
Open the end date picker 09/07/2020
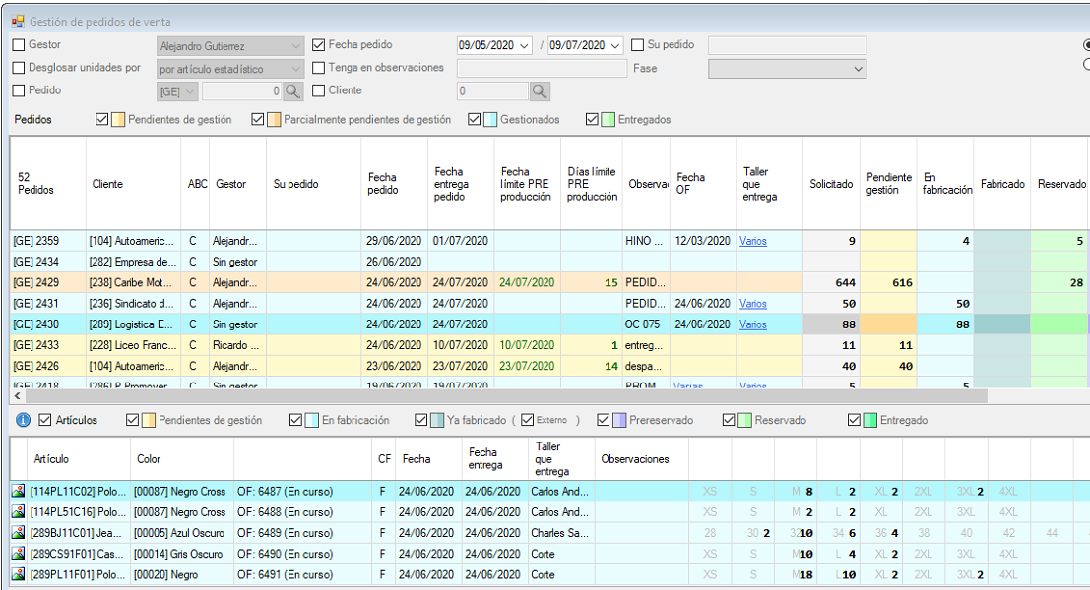[615, 45]
